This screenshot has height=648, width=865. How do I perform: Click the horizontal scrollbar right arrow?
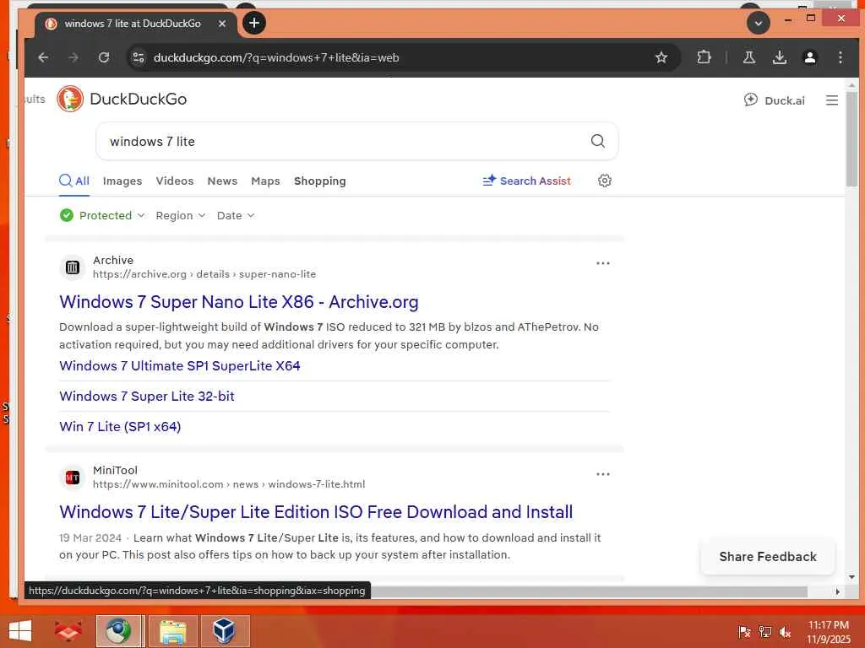coord(837,591)
